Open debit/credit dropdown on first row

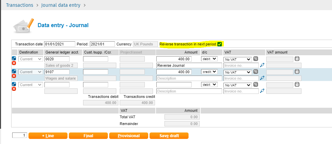click(209, 59)
